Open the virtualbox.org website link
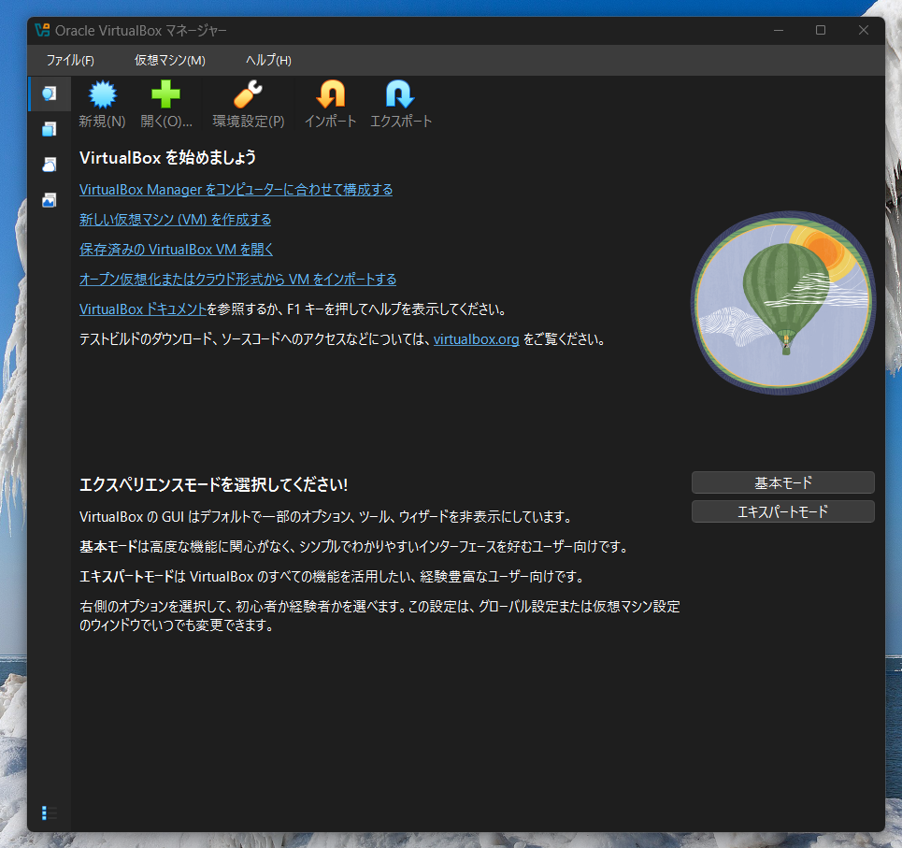The width and height of the screenshot is (902, 848). pos(476,339)
